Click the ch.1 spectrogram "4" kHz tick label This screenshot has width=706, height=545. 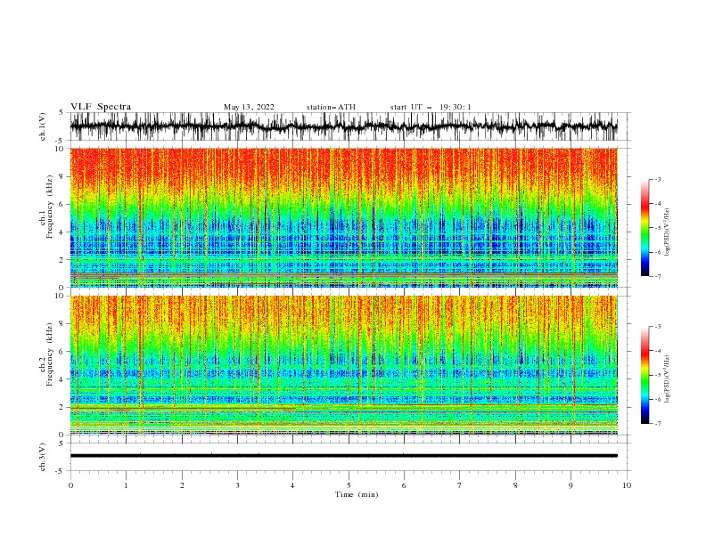pyautogui.click(x=62, y=232)
